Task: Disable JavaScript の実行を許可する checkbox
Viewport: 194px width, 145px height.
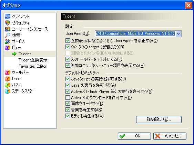Action: tap(68, 79)
